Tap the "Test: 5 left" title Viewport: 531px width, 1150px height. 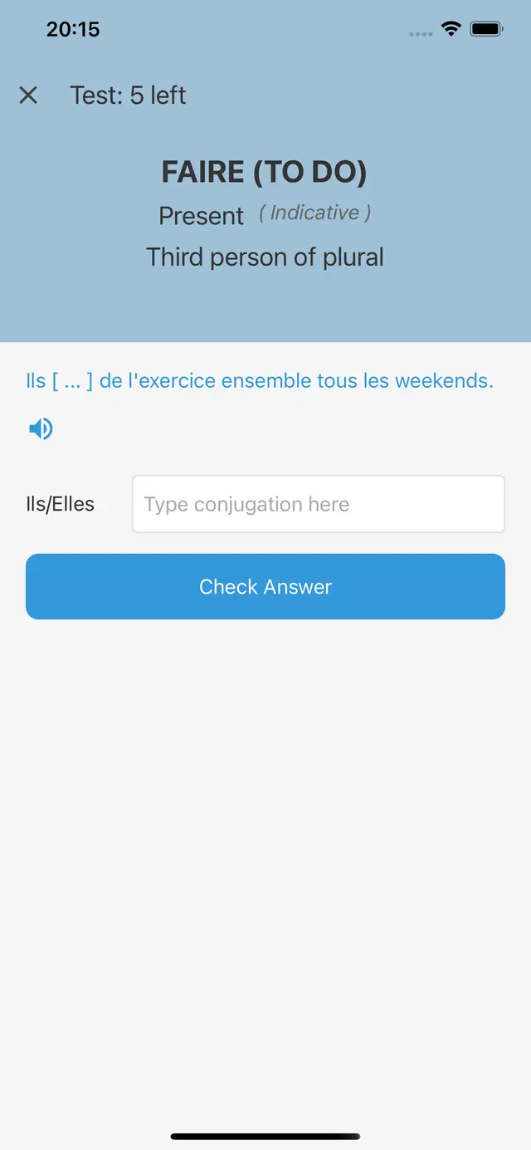coord(128,95)
